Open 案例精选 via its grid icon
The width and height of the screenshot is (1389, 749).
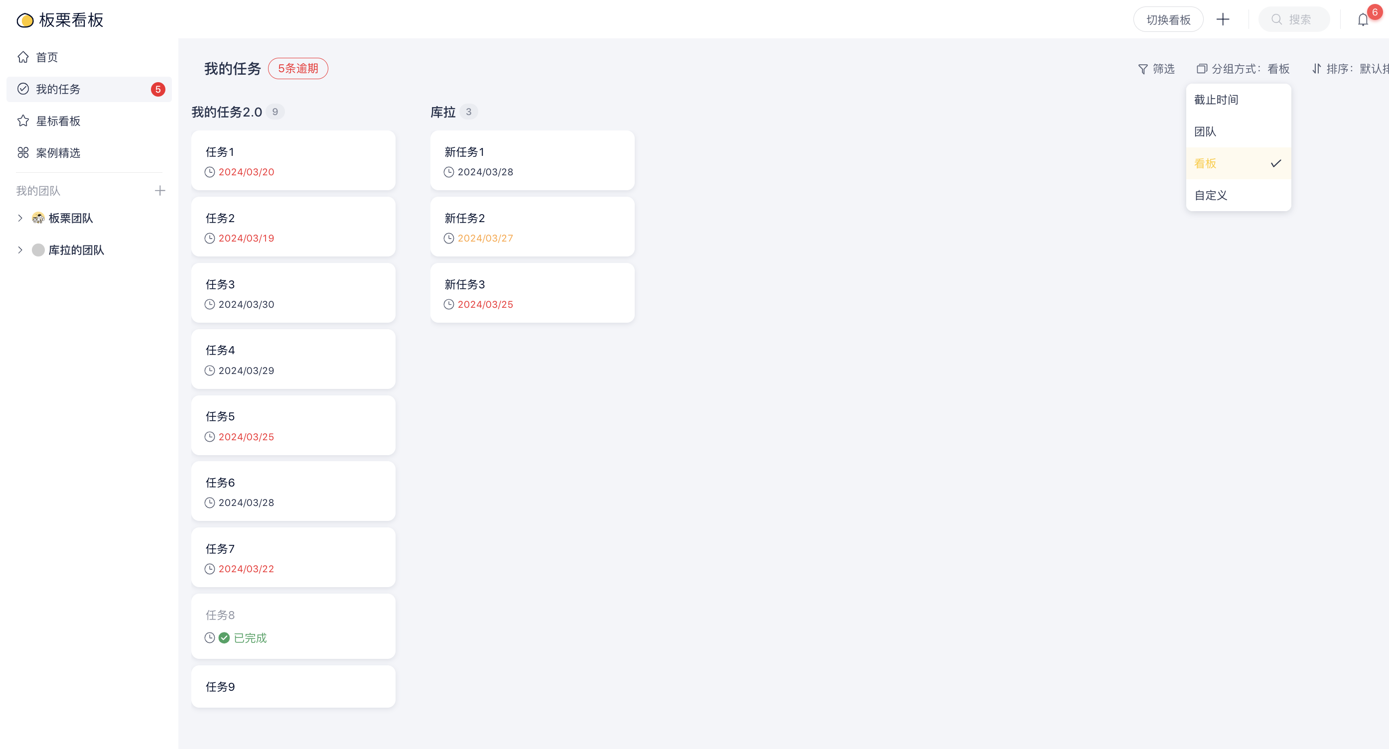coord(23,152)
